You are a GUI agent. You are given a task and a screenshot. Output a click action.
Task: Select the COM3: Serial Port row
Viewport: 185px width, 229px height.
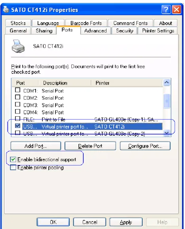click(87, 105)
